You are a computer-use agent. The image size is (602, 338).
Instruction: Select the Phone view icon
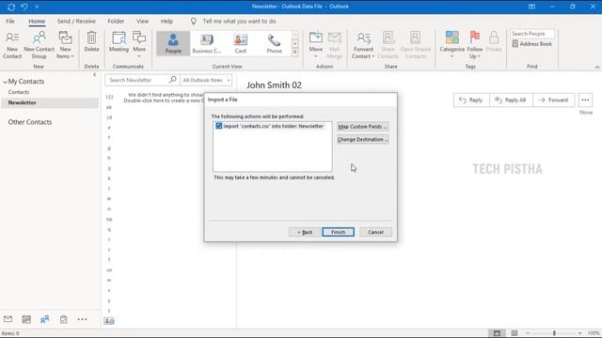click(274, 43)
